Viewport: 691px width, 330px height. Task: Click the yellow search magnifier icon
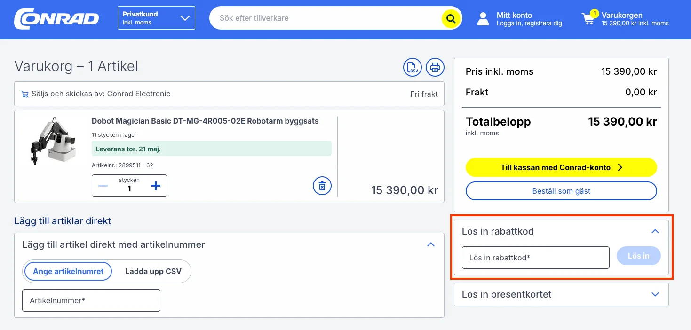click(451, 19)
